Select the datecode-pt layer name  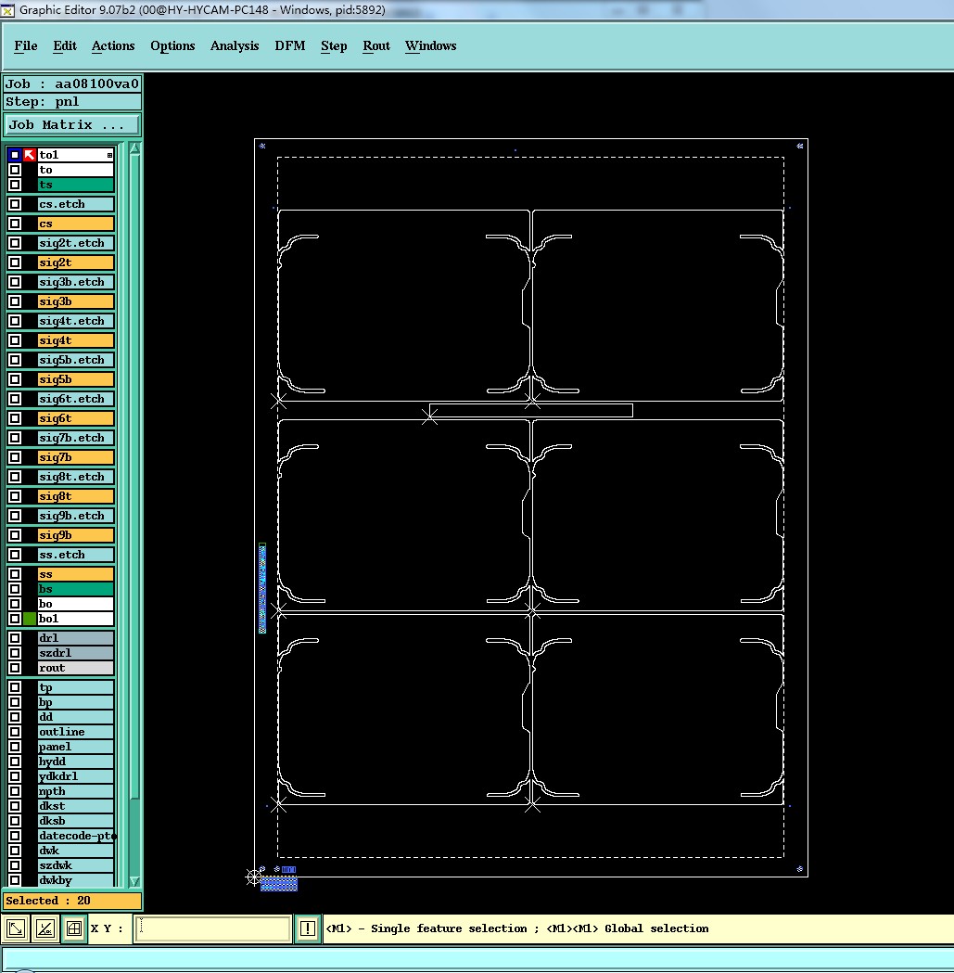pyautogui.click(x=76, y=836)
